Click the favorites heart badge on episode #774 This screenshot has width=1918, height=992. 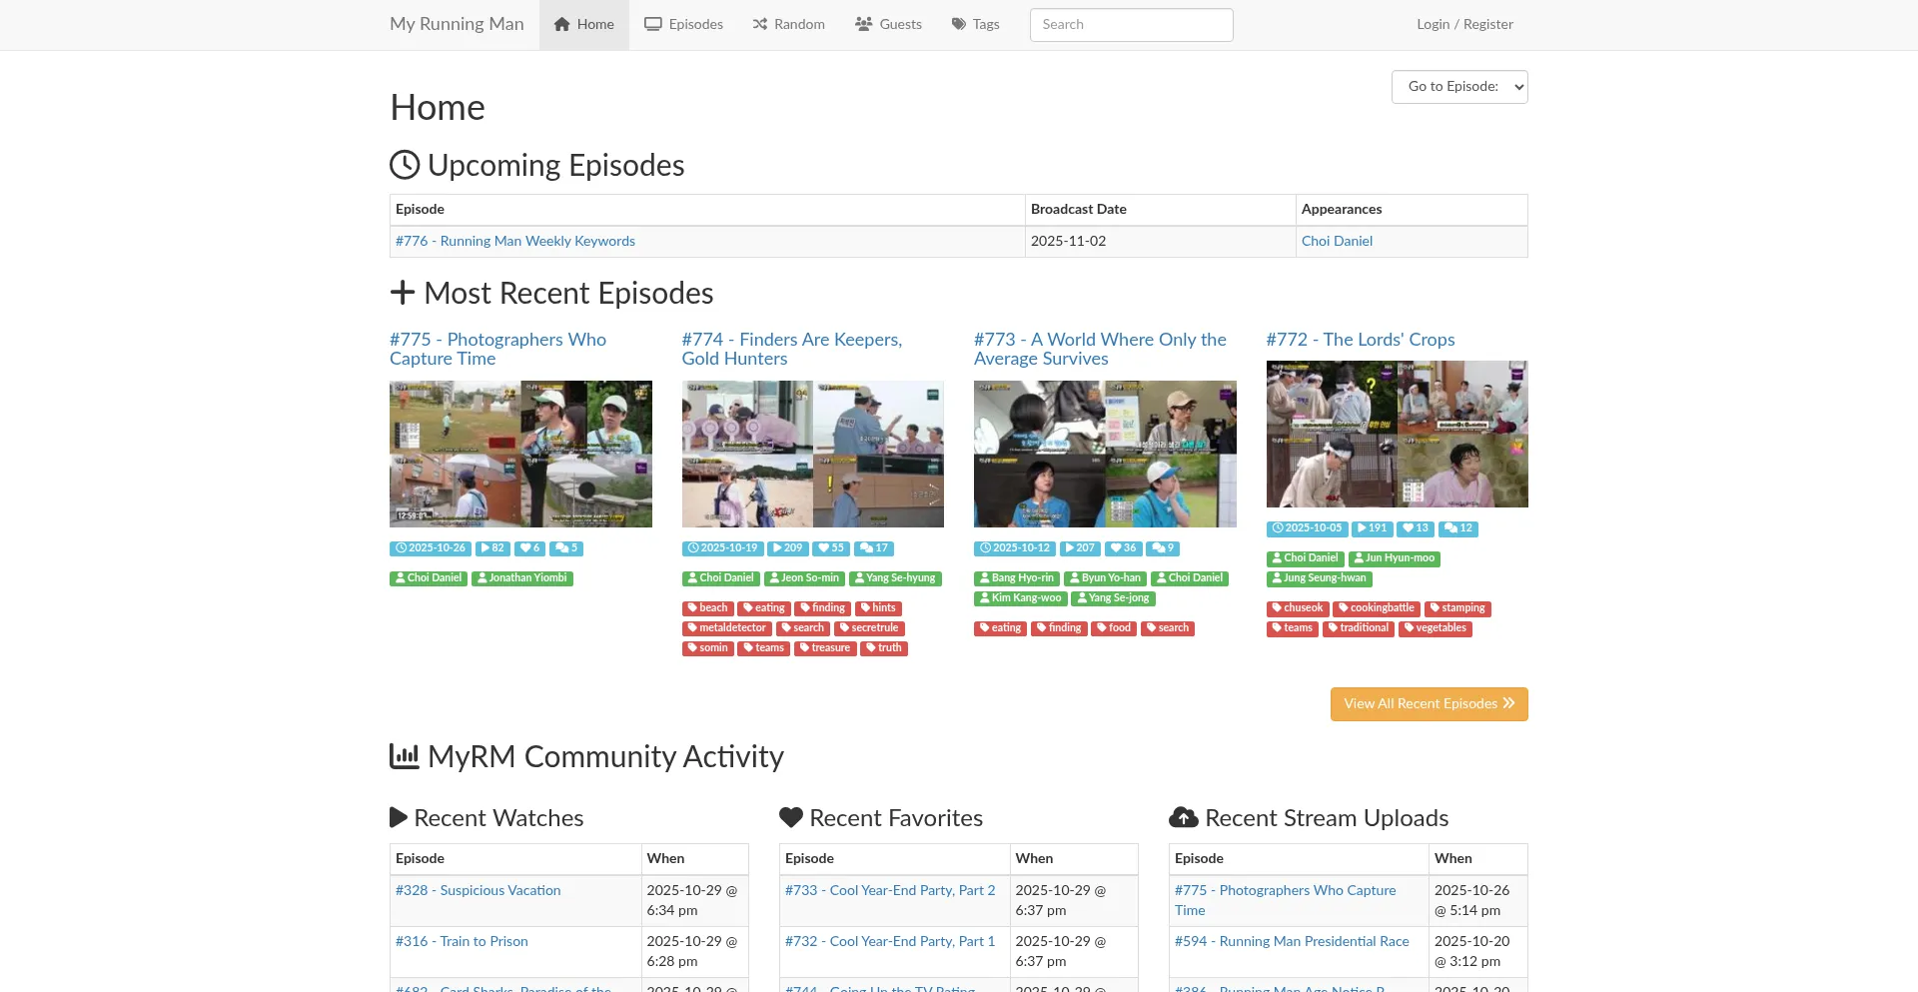click(830, 548)
